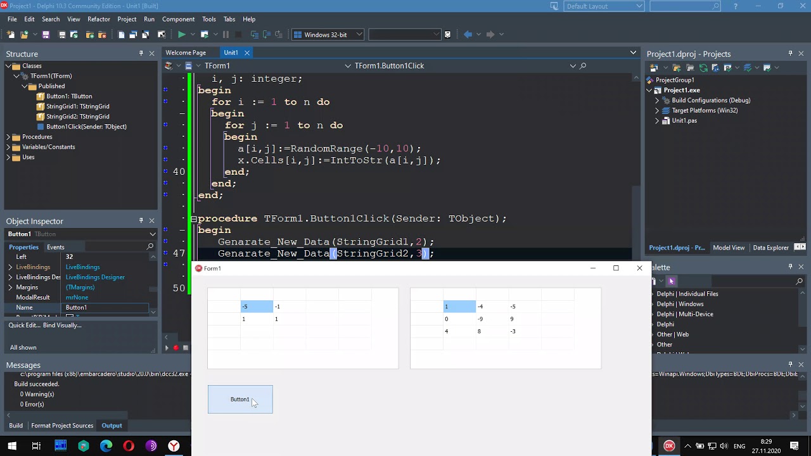Switch to the Welcome Page tab
This screenshot has width=811, height=456.
click(x=186, y=53)
